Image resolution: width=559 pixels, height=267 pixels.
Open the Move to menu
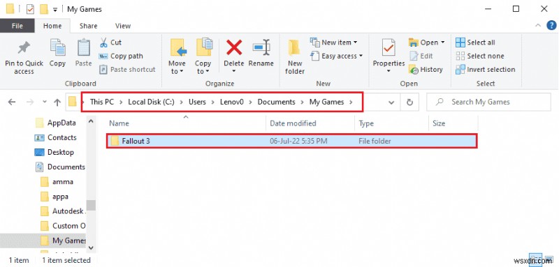[177, 57]
